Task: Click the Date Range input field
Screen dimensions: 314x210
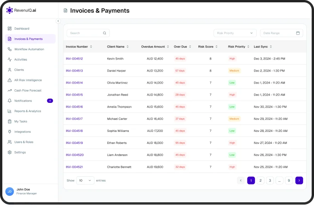Action: point(282,33)
